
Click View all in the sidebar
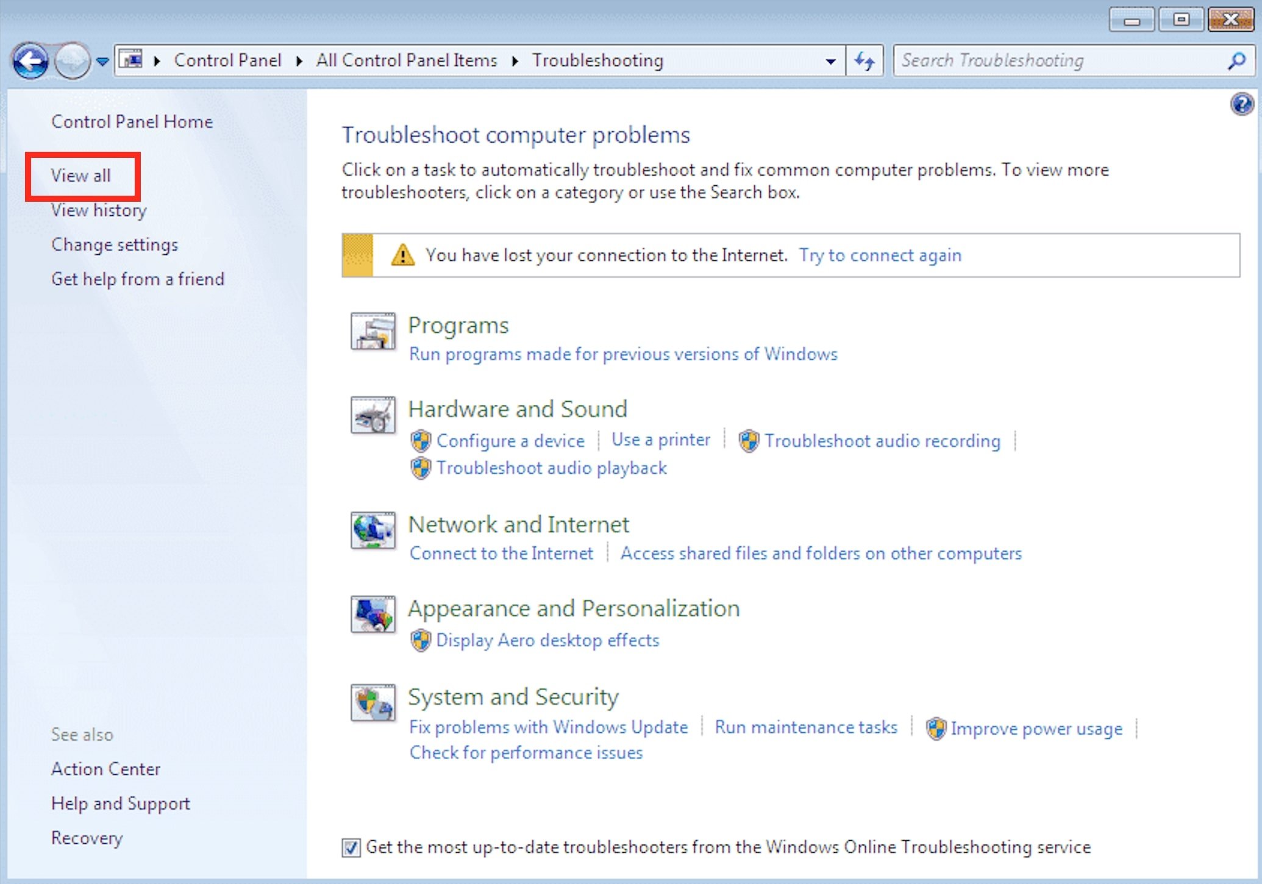(80, 176)
